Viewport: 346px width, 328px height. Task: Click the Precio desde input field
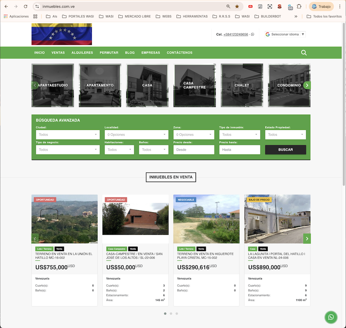194,150
